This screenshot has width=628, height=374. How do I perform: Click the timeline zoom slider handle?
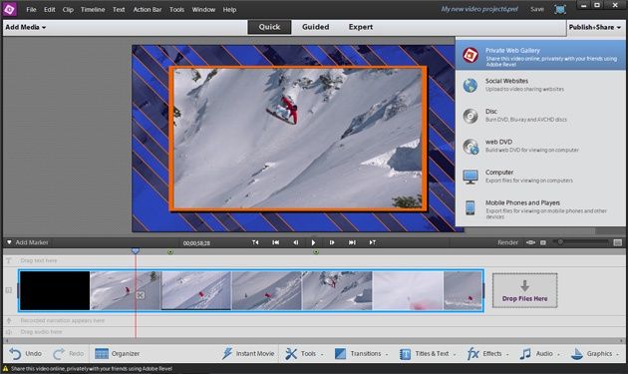click(560, 242)
